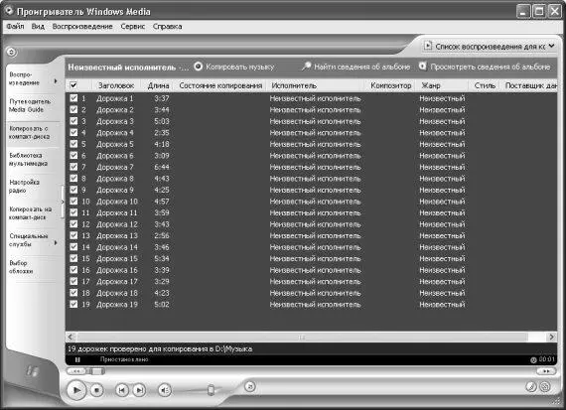This screenshot has height=410, width=566.
Task: Sort by the Заголовок column header
Action: click(116, 85)
